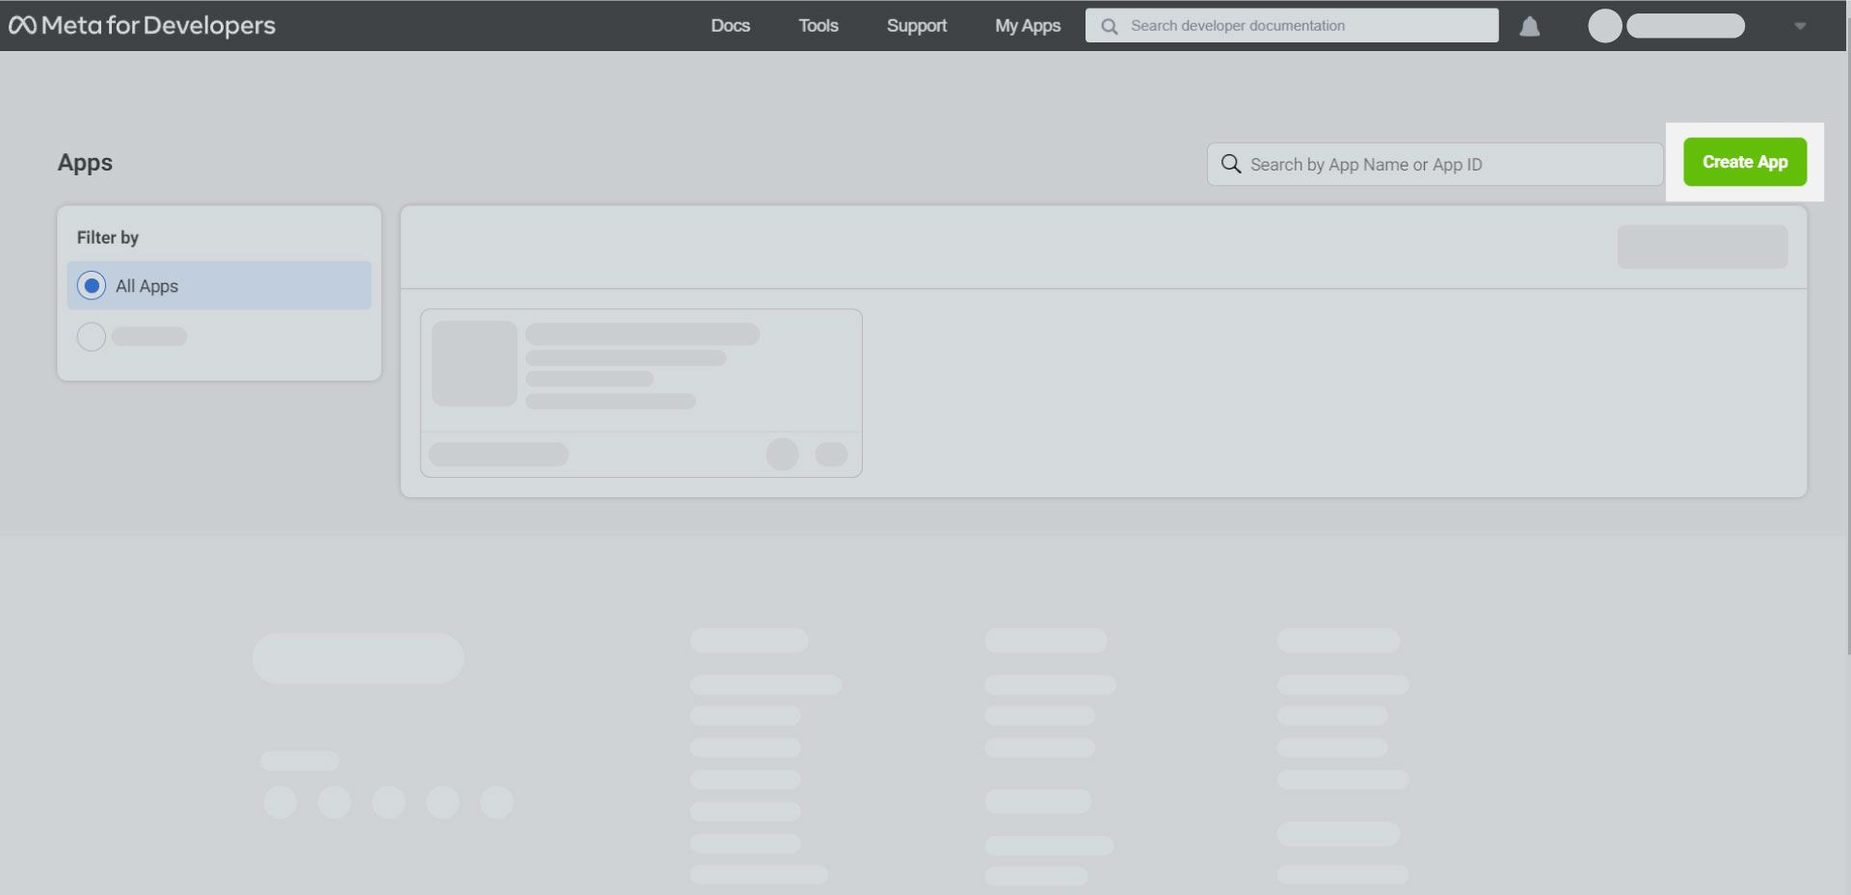Screen dimensions: 1851x895
Task: Click the Create App button
Action: click(1744, 161)
